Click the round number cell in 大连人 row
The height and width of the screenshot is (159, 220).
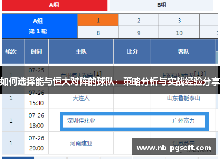[x=13, y=98]
